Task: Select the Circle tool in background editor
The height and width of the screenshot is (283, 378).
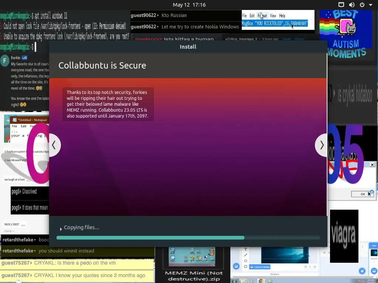Action: pyautogui.click(x=245, y=261)
